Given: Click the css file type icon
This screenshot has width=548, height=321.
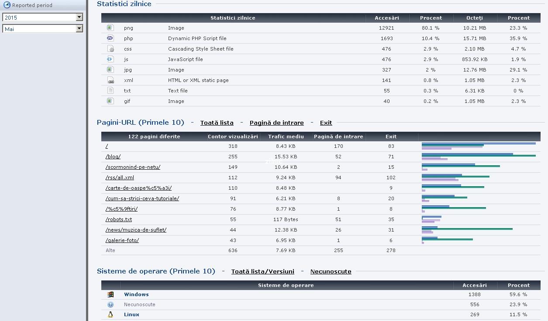Looking at the screenshot, I should tap(110, 48).
